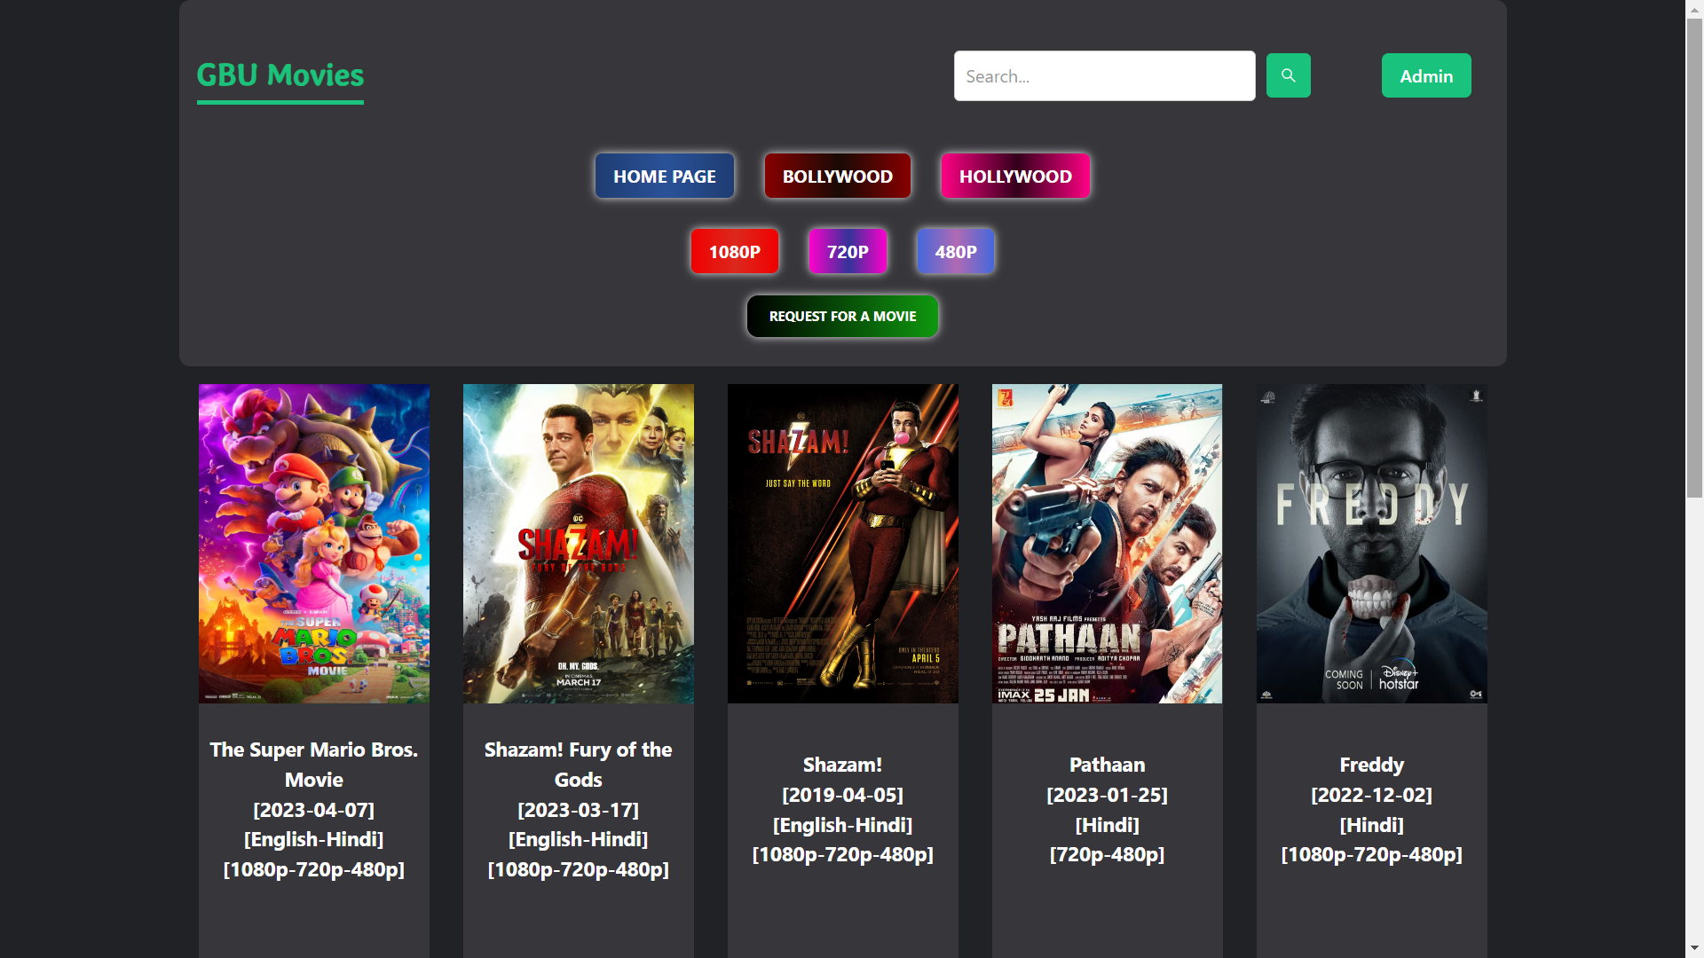This screenshot has height=958, width=1704.
Task: Filter movies by 720P quality
Action: 848,251
